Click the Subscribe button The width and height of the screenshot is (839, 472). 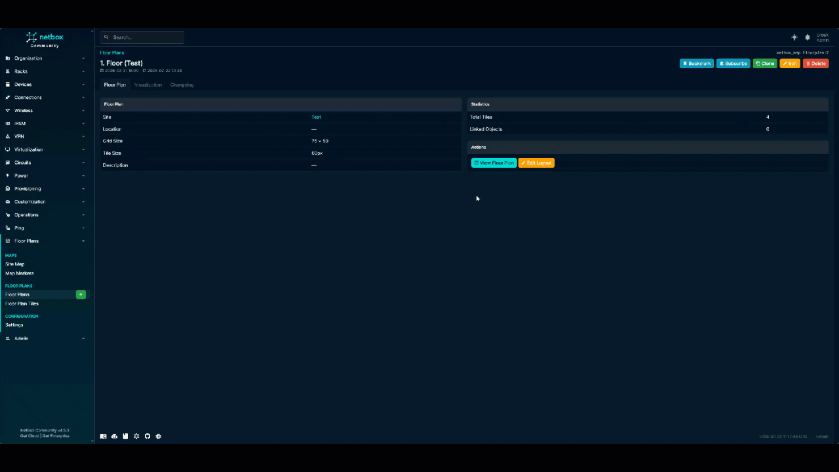click(x=733, y=63)
